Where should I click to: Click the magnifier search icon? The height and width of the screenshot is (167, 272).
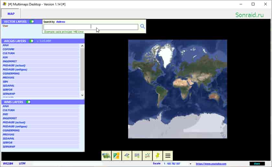[142, 26]
